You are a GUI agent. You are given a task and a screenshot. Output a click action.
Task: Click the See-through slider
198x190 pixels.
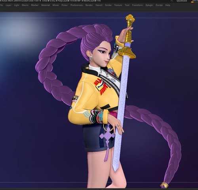[x=194, y=1]
